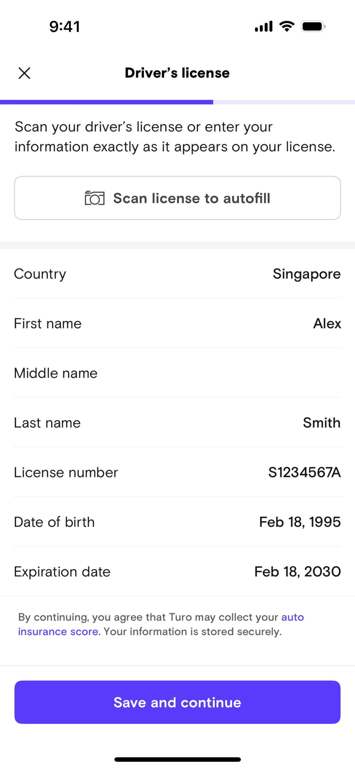Tap the Wi-Fi status icon
Image resolution: width=355 pixels, height=769 pixels.
287,26
